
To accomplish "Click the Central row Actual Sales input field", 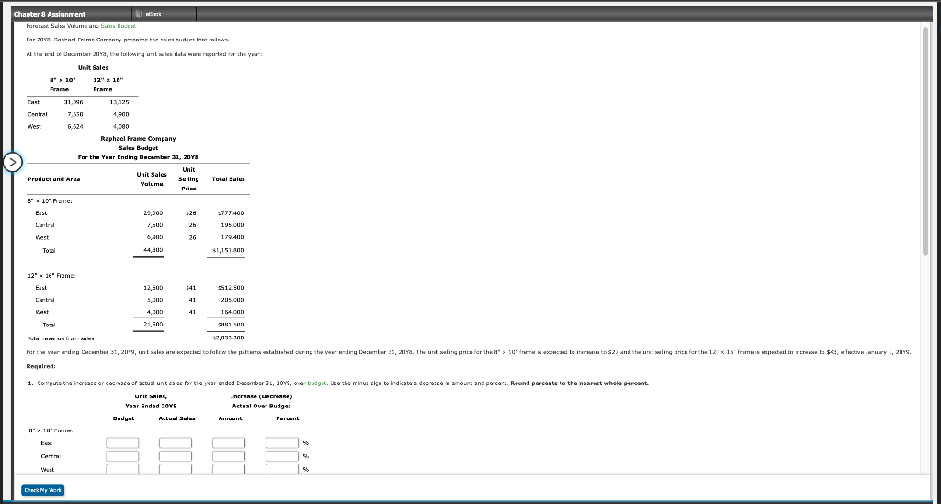I will click(176, 456).
